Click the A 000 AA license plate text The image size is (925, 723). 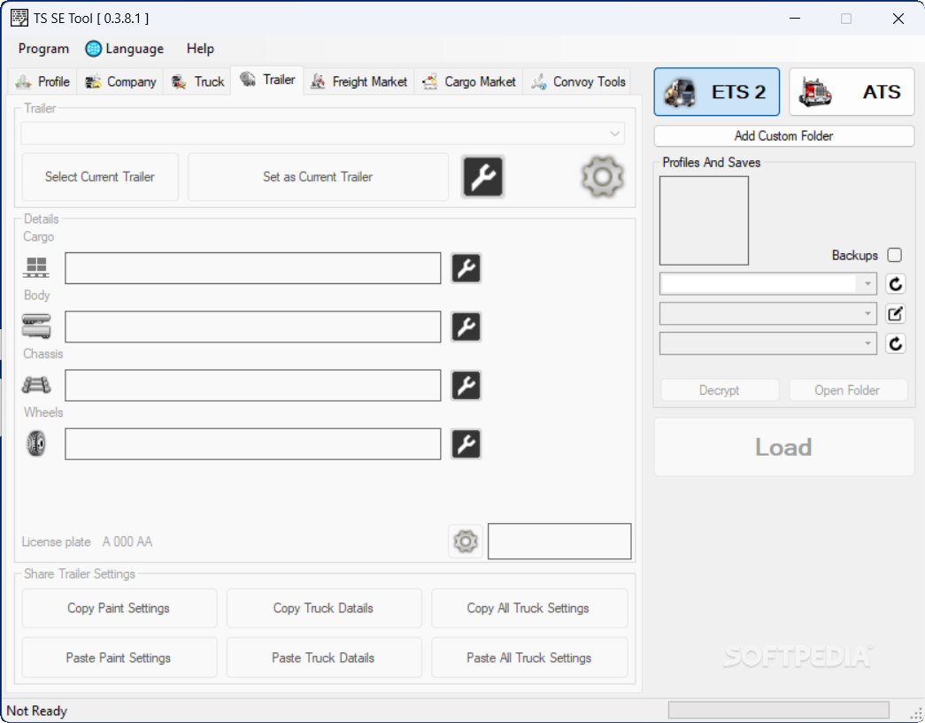[x=127, y=542]
